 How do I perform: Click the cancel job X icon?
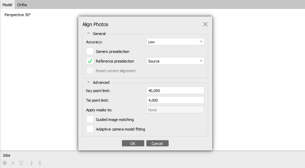tap(13, 163)
